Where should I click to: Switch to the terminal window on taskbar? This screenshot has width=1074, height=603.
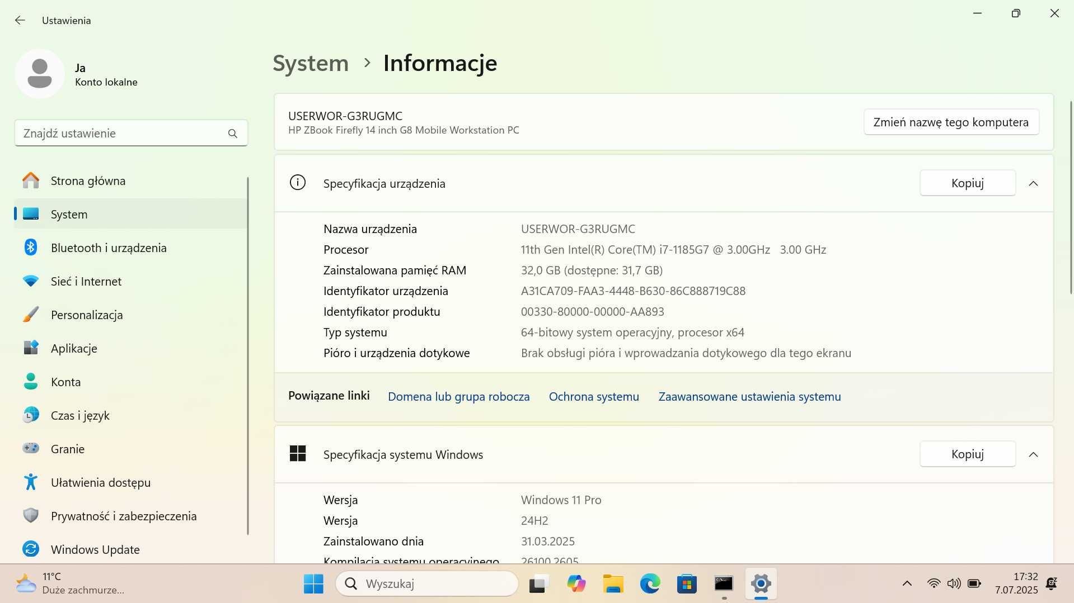pyautogui.click(x=724, y=583)
